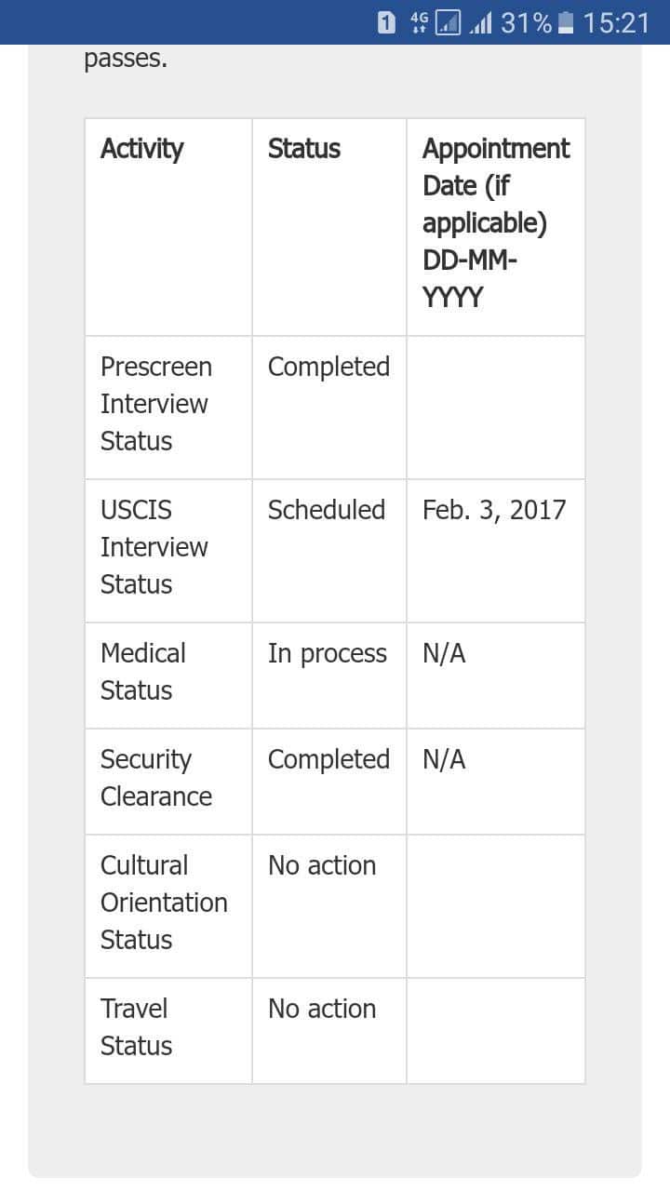The width and height of the screenshot is (670, 1191).
Task: Tap the Appointment Date column header
Action: (x=495, y=223)
